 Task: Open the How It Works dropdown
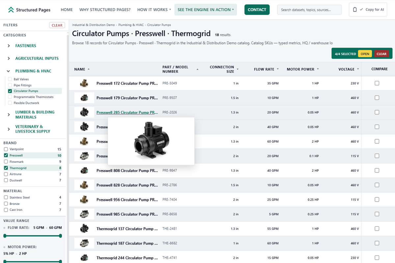(x=154, y=10)
